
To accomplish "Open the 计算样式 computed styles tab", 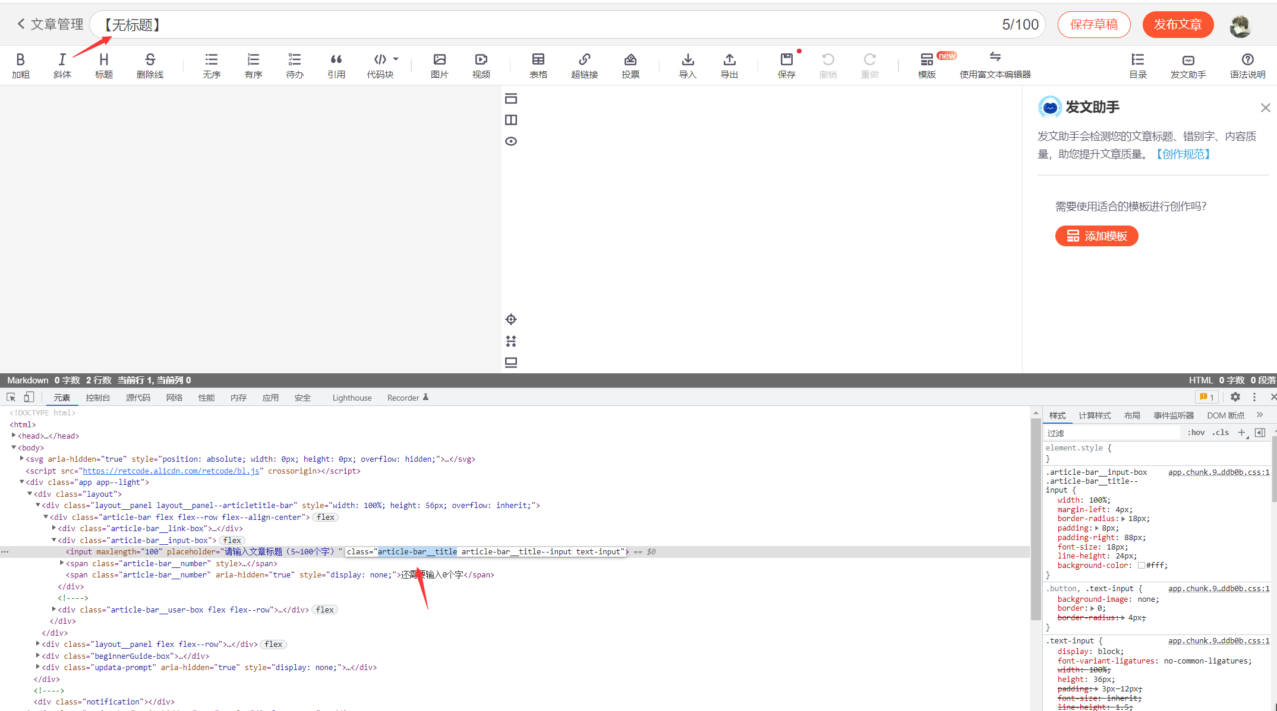I will coord(1094,415).
